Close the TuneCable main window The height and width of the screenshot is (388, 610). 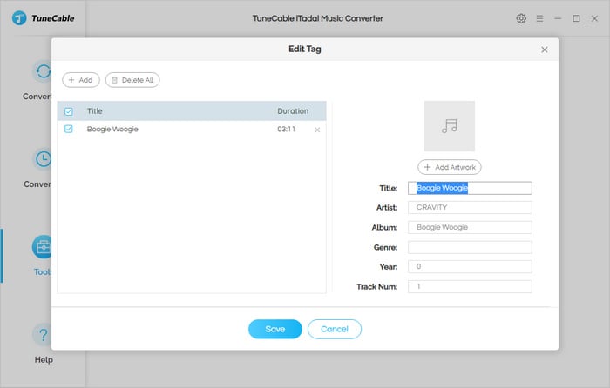(594, 18)
